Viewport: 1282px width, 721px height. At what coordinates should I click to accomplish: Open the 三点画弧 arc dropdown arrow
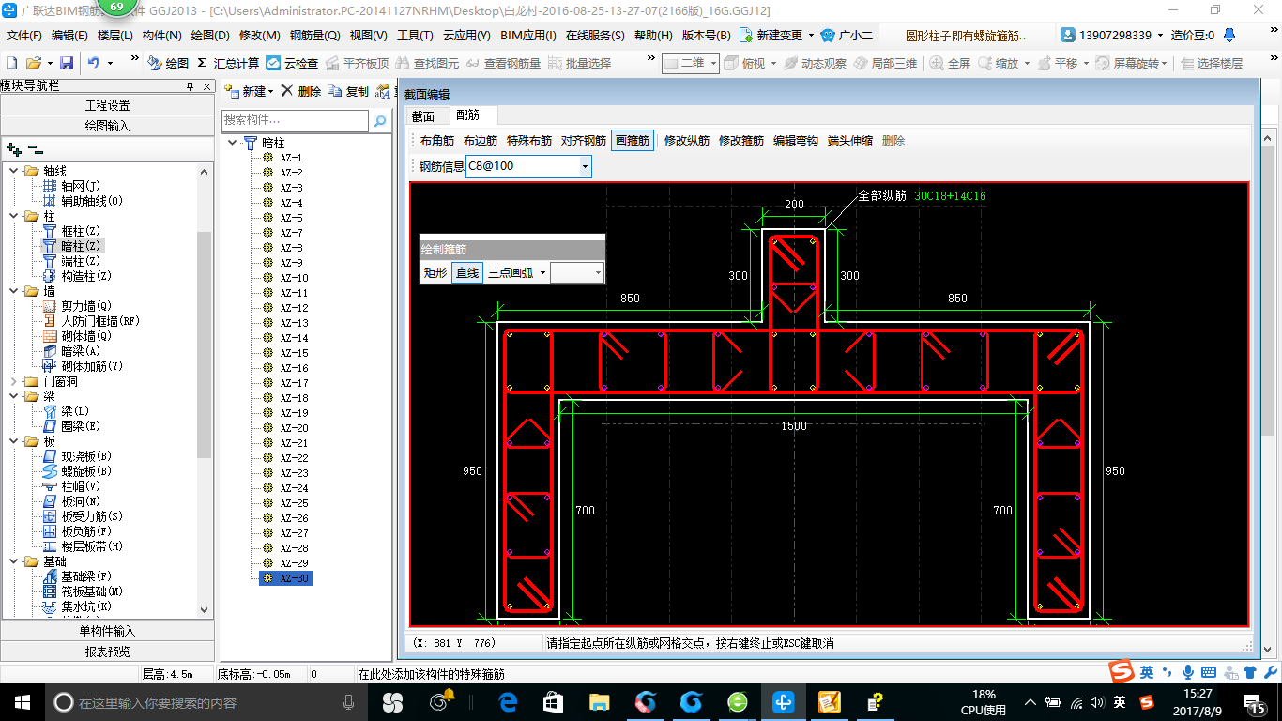tap(542, 273)
